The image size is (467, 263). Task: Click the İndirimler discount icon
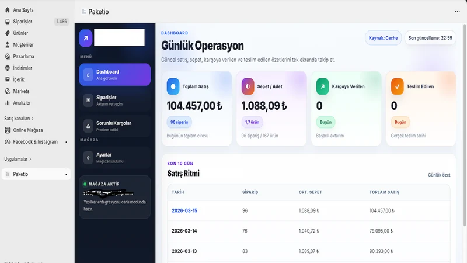click(x=8, y=68)
